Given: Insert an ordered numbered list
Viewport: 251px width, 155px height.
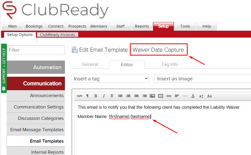Looking at the screenshot, I should (x=128, y=96).
